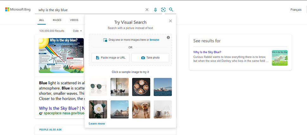The image size is (307, 135).
Task: Click the book cover thumbnail in See results for
Action: [x=279, y=58]
